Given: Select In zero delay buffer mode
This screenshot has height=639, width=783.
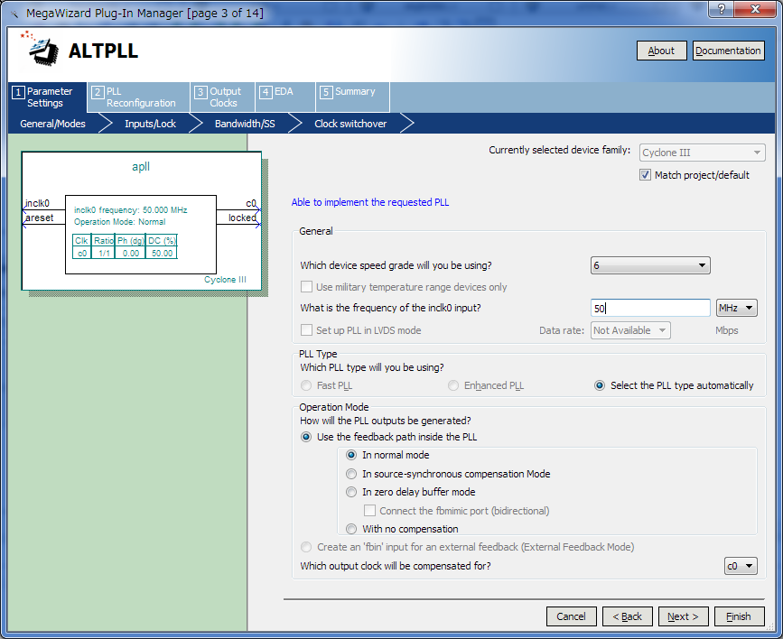Looking at the screenshot, I should click(351, 492).
